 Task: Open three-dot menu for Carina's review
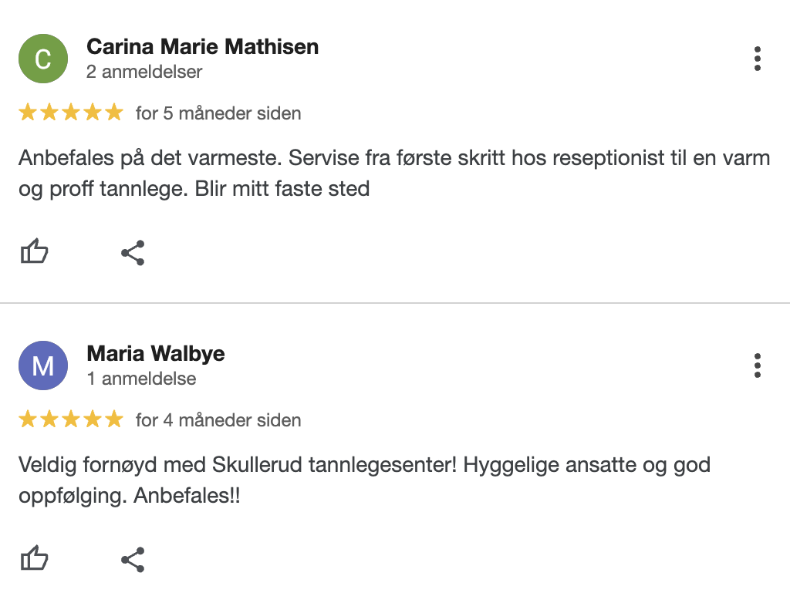(758, 59)
